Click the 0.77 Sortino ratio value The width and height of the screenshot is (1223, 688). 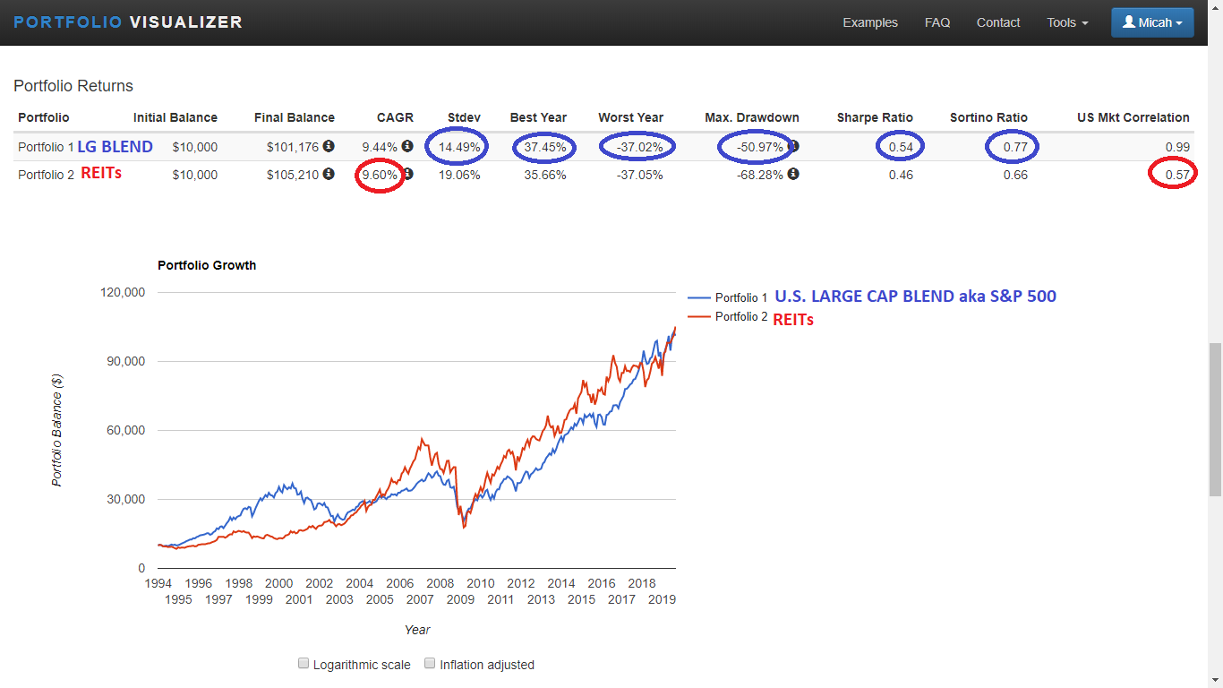point(1015,147)
